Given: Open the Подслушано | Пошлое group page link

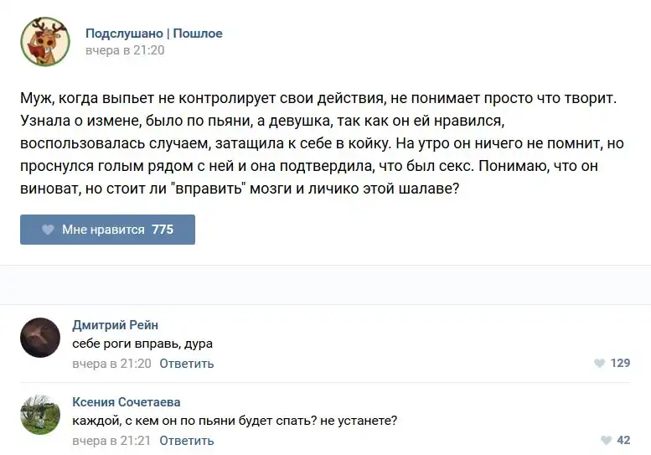Looking at the screenshot, I should pyautogui.click(x=153, y=34).
